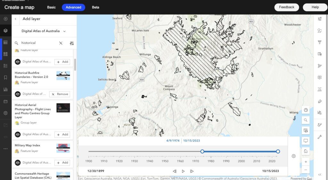
Task: Click the Home default extent button
Action: (306, 151)
